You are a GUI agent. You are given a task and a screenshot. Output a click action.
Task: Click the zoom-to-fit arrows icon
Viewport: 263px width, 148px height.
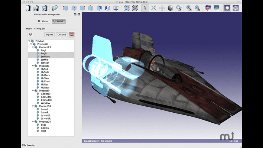[154, 8]
